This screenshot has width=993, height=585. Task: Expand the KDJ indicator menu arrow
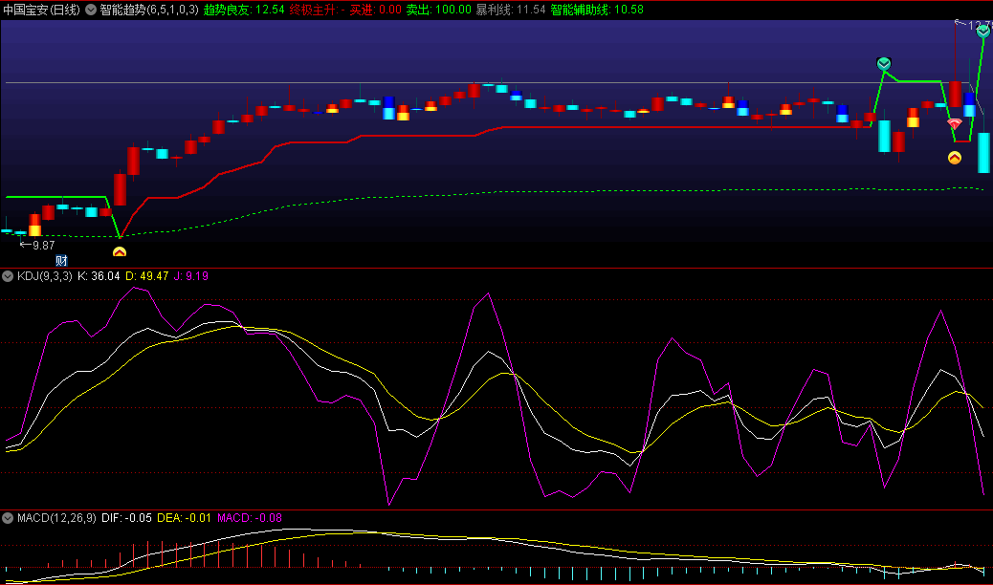[8, 276]
